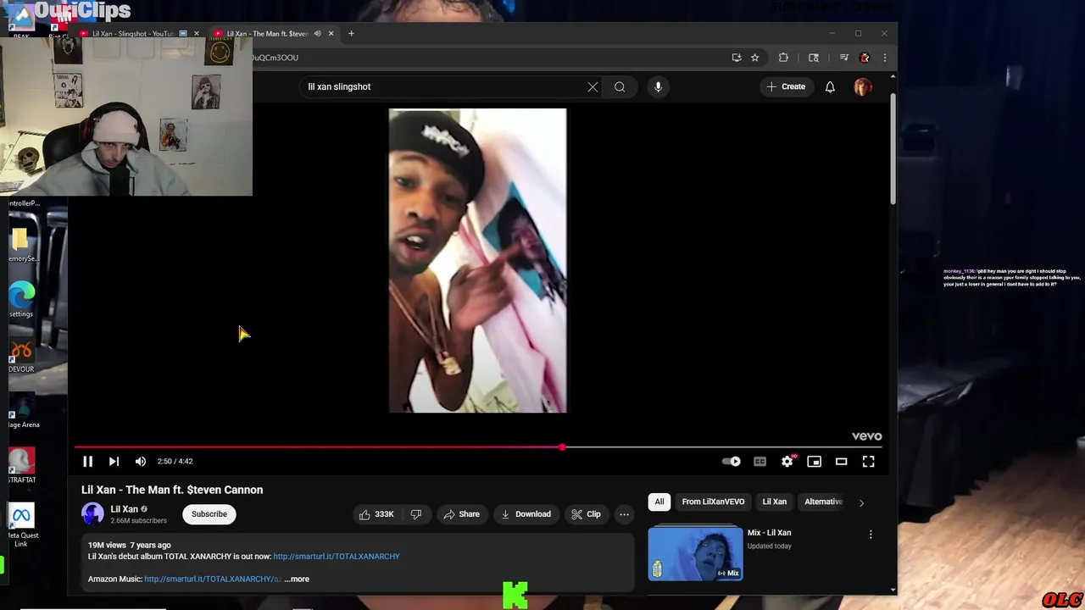The height and width of the screenshot is (610, 1085).
Task: Open the Meta Quest Link desktop icon
Action: coord(22,524)
